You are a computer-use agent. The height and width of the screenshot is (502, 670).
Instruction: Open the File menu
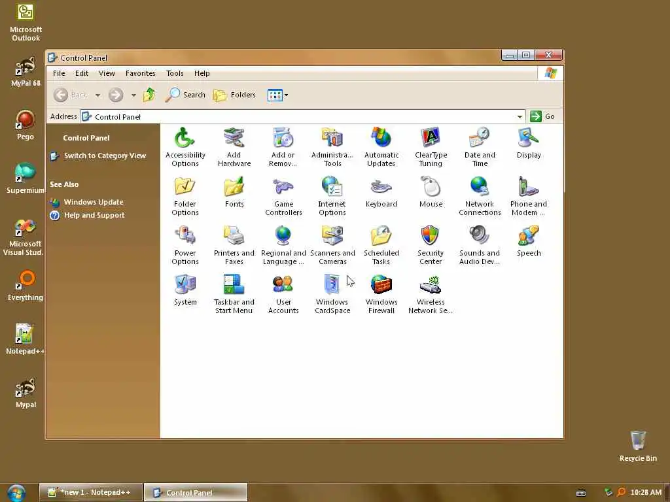59,73
